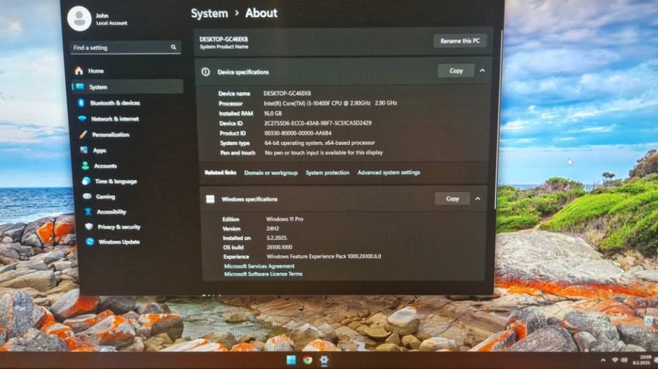Viewport: 658px width, 369px height.
Task: Open the Gaming controller icon
Action: [x=87, y=196]
